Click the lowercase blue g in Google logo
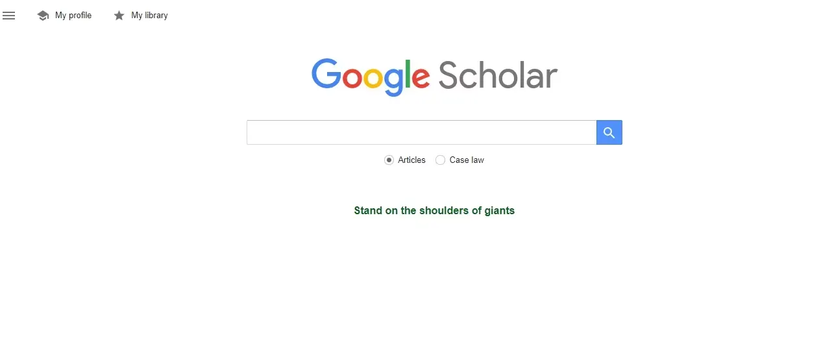 tap(393, 80)
